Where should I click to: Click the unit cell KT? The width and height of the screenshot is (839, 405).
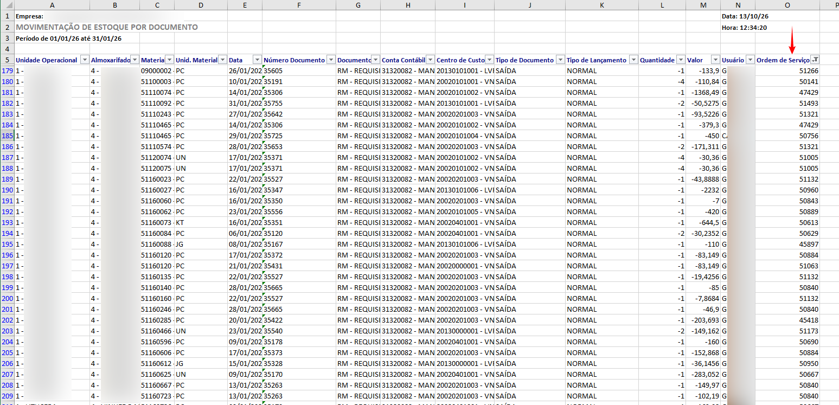201,223
